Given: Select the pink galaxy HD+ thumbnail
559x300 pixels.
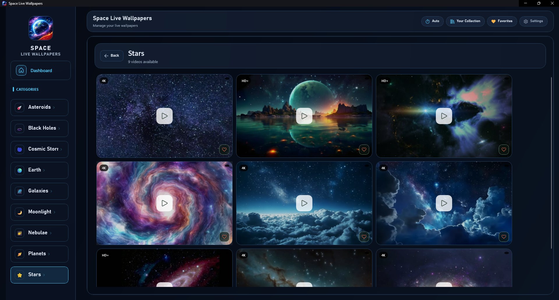Looking at the screenshot, I should pos(164,268).
